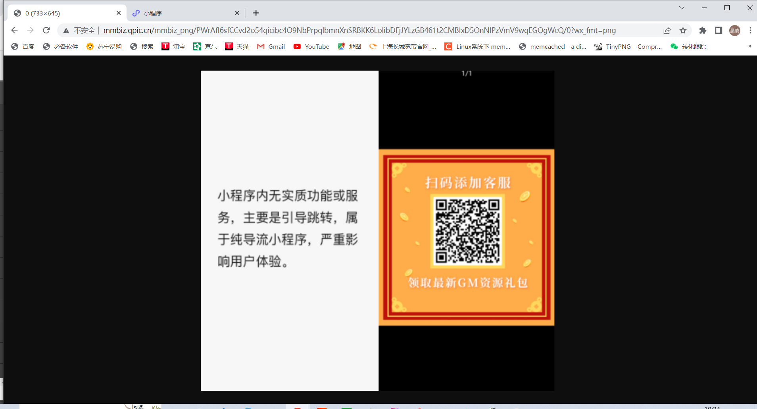Image resolution: width=757 pixels, height=409 pixels.
Task: Click the 1/1 page counter
Action: [467, 73]
